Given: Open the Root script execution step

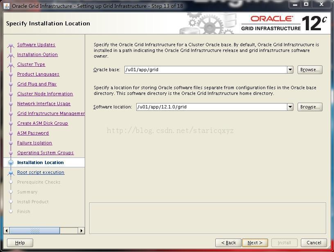Looking at the screenshot, I should 41,172.
